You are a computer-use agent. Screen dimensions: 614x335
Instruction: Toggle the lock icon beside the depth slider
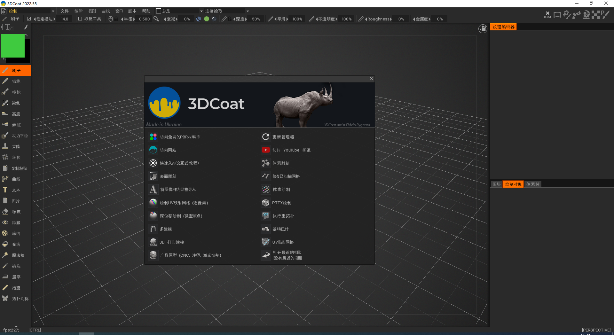pos(229,19)
